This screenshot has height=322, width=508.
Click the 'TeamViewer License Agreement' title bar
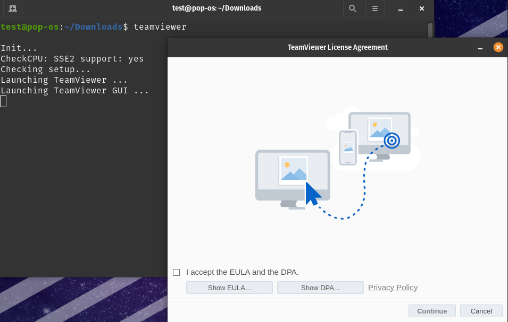[338, 47]
